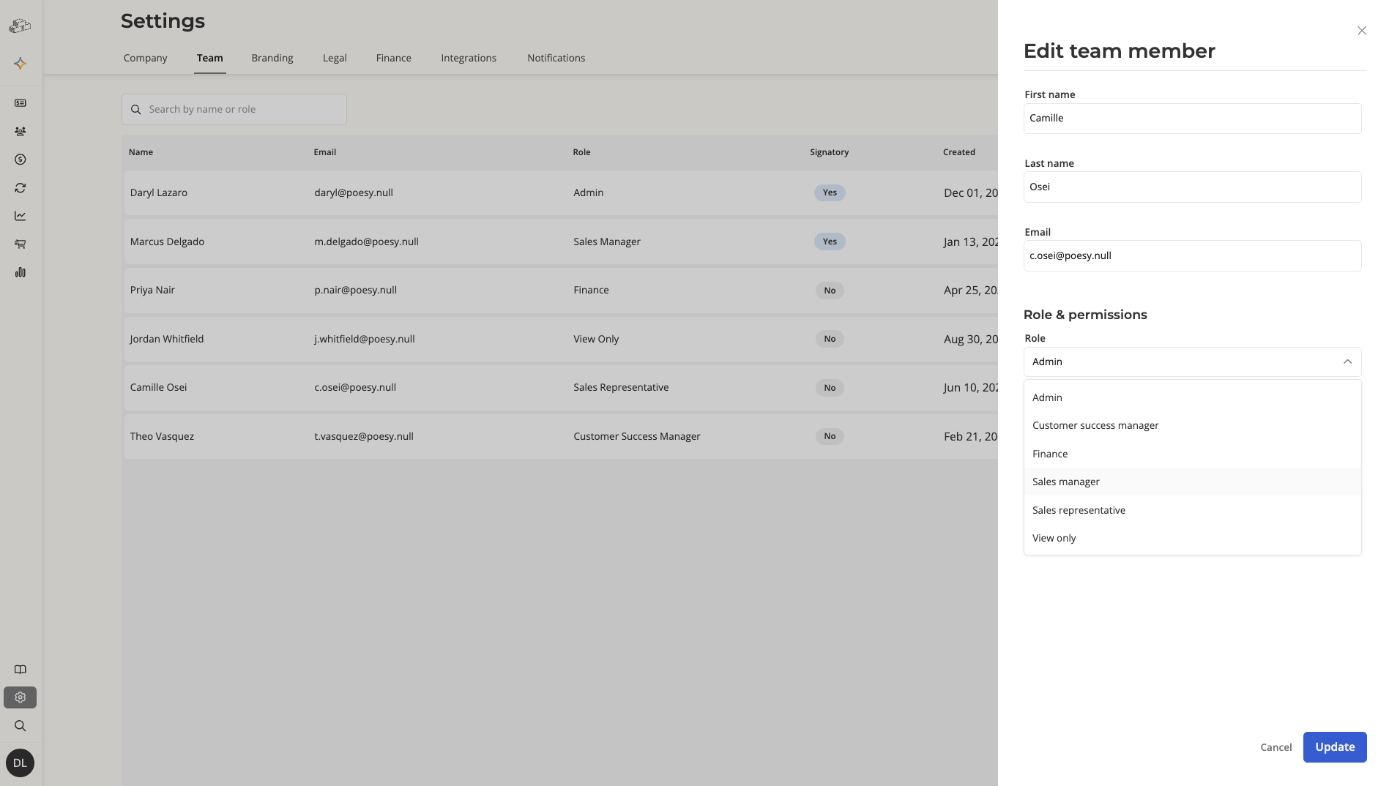Click the Role dropdown chevron arrow
The height and width of the screenshot is (786, 1389).
[1347, 362]
